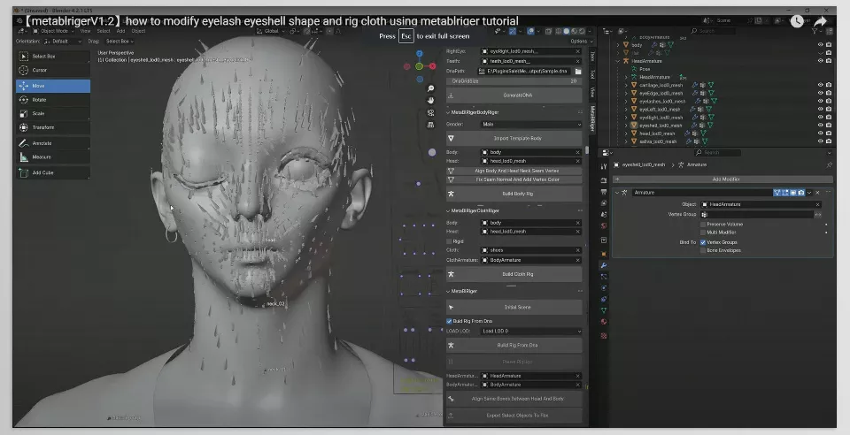Viewport: 850px width, 435px height.
Task: Hide eyeshell_lod0_mesh with eye icon
Action: point(820,125)
